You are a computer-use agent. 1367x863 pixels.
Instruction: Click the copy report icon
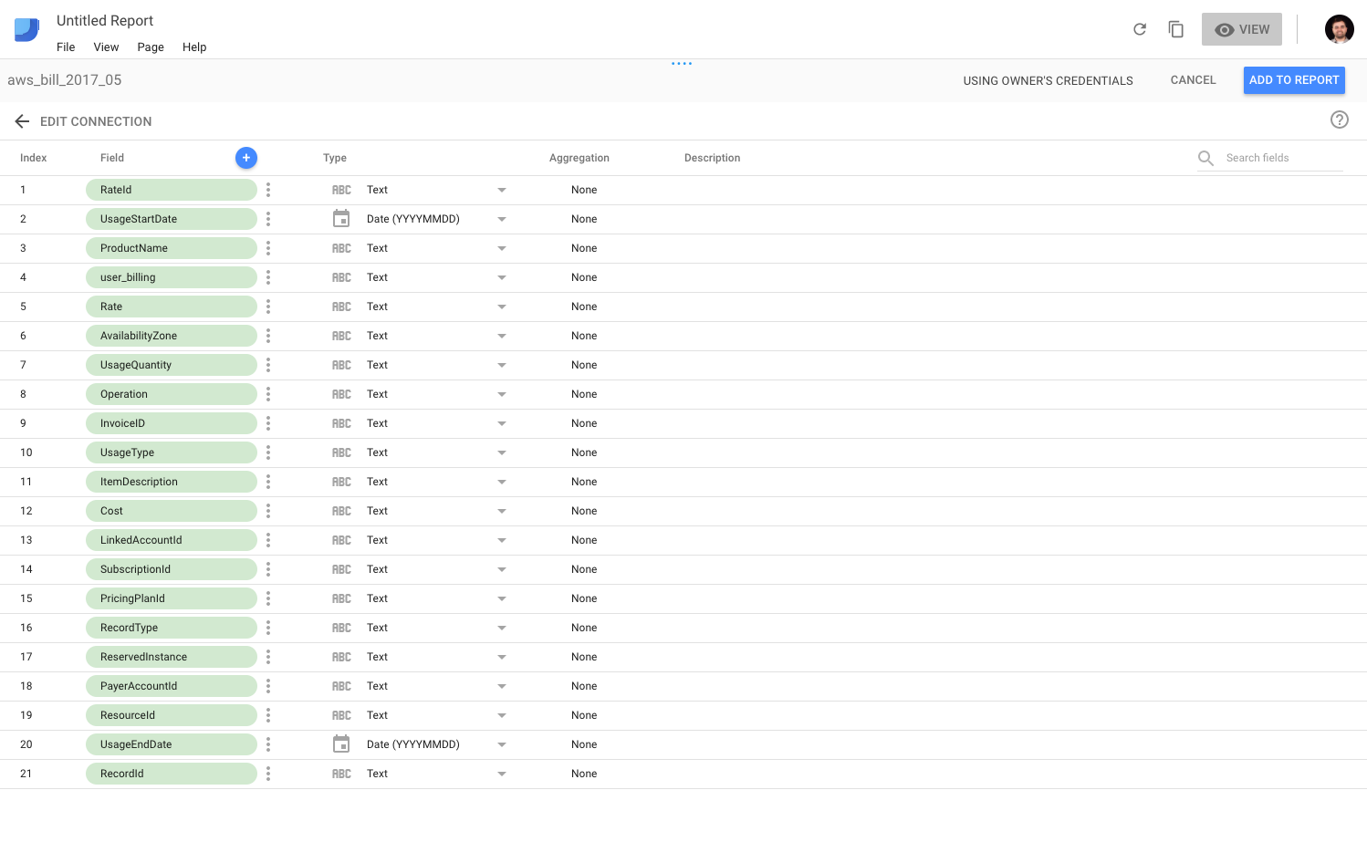pyautogui.click(x=1176, y=29)
